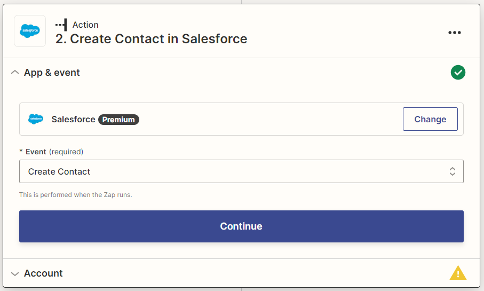Click the yellow warning triangle on Account
Viewport: 484px width, 291px height.
pyautogui.click(x=457, y=273)
